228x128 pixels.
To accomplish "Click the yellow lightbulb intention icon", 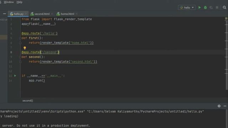I will tap(25, 48).
